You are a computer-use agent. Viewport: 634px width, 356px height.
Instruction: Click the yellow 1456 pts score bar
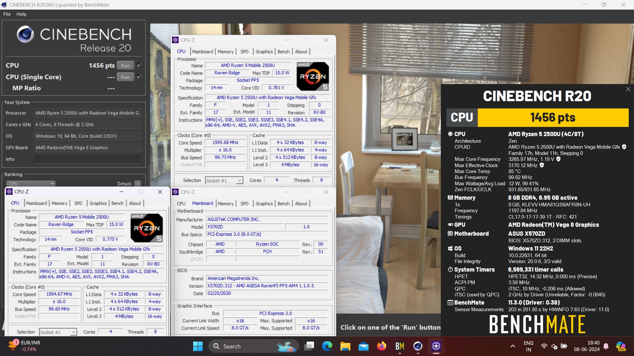click(x=553, y=117)
